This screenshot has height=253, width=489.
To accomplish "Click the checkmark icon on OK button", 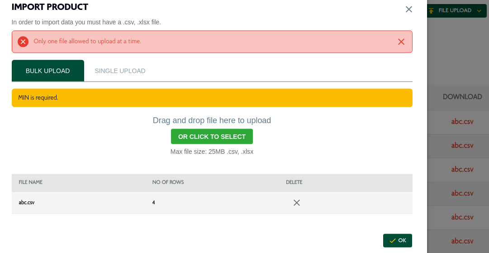I will tap(393, 240).
